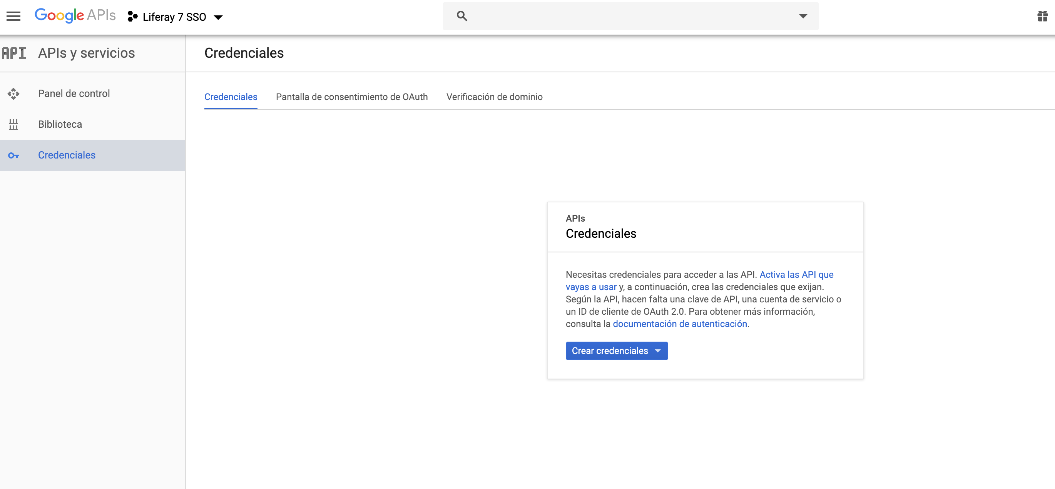The width and height of the screenshot is (1055, 489).
Task: Click the Panel de control sidebar icon
Action: [x=13, y=94]
